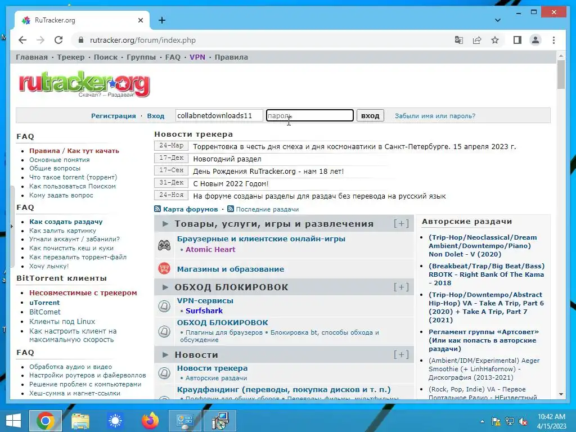
Task: Select the RuTracker.org browser tab
Action: (x=82, y=20)
